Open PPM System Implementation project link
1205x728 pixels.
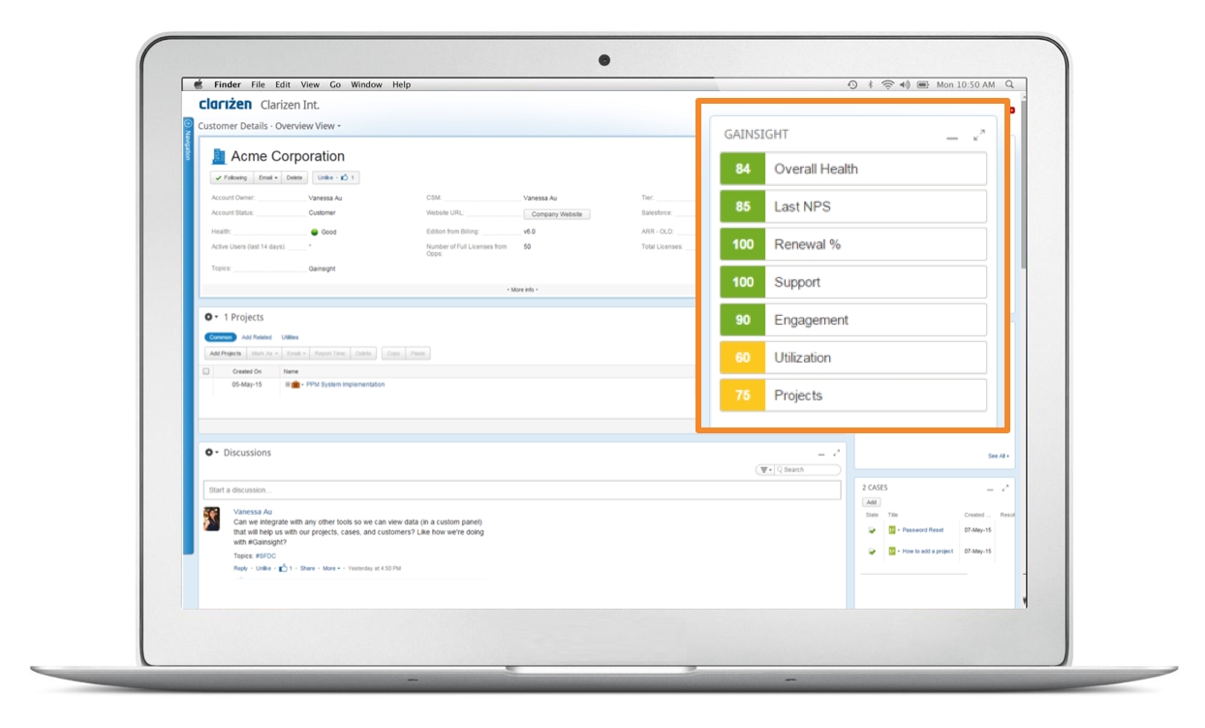pos(345,385)
